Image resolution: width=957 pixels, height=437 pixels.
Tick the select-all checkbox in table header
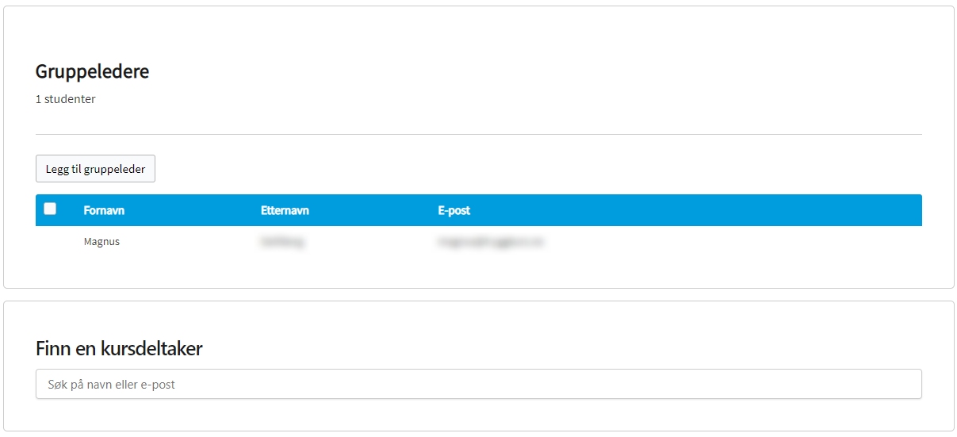(x=50, y=209)
